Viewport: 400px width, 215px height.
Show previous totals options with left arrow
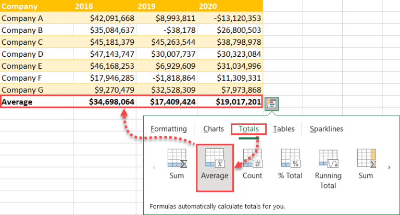tap(154, 168)
